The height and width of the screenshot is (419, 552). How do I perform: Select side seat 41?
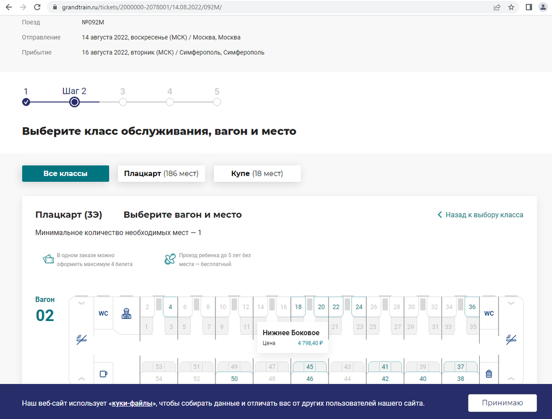385,367
